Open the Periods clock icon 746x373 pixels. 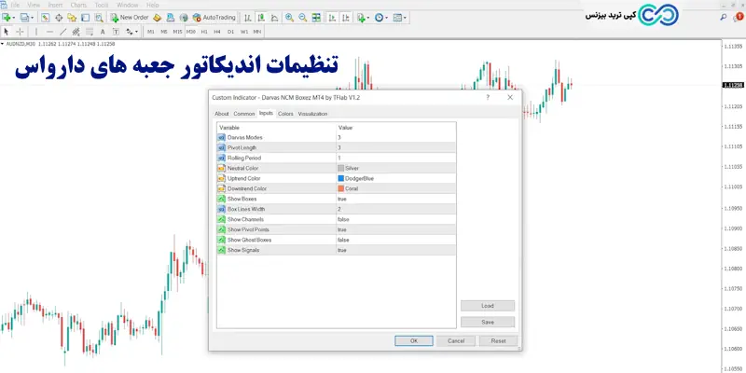tap(379, 18)
